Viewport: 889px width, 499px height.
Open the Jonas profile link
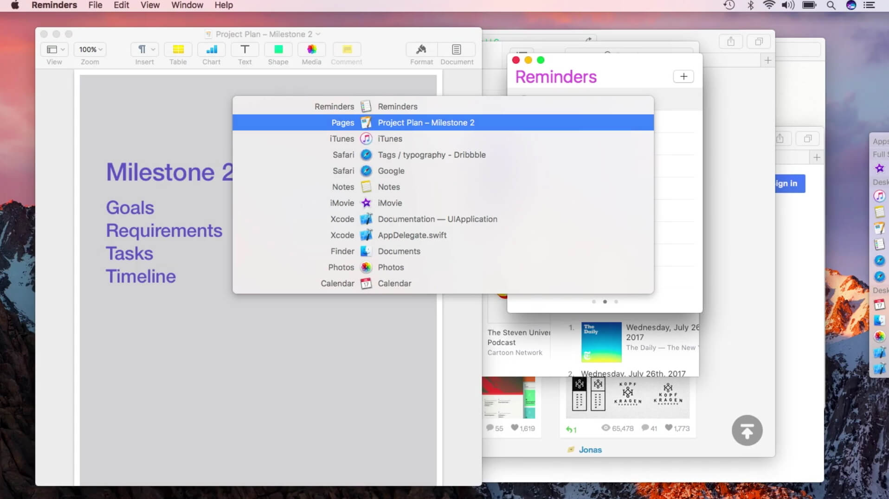coord(590,449)
